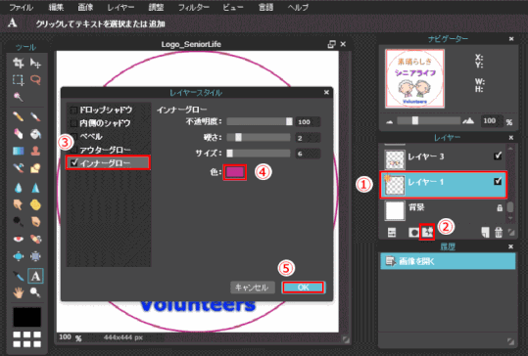Screen dimensions: 528x356
Task: Select the Eraser tool
Action: 19,134
